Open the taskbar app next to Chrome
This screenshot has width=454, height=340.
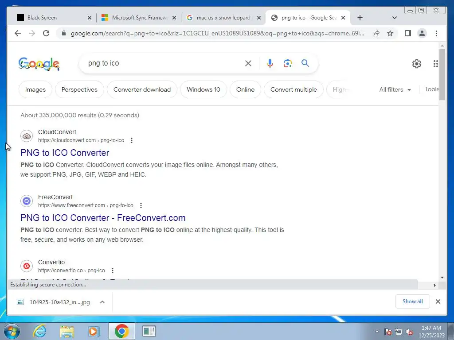click(x=149, y=331)
